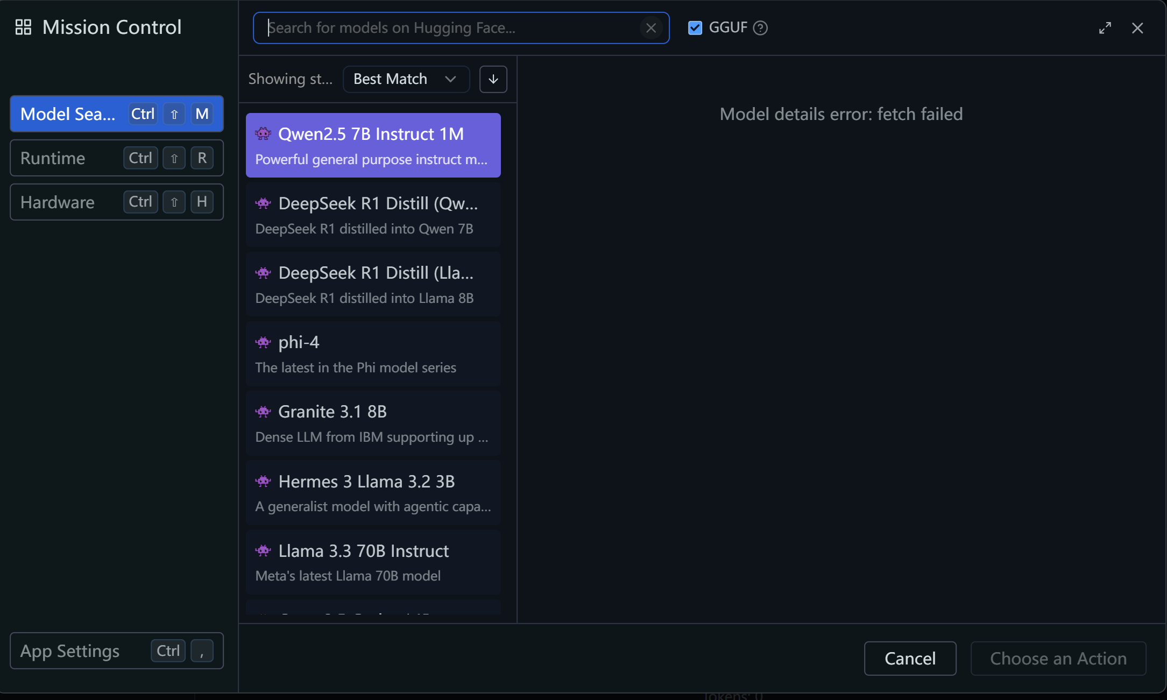1167x700 pixels.
Task: Expand the Best Match chevron arrow
Action: 450,79
